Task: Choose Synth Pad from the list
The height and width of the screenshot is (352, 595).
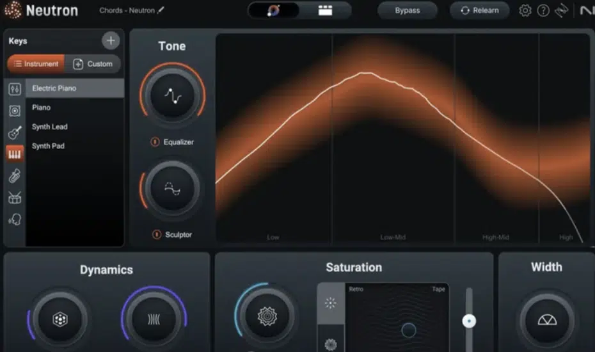Action: tap(75, 146)
